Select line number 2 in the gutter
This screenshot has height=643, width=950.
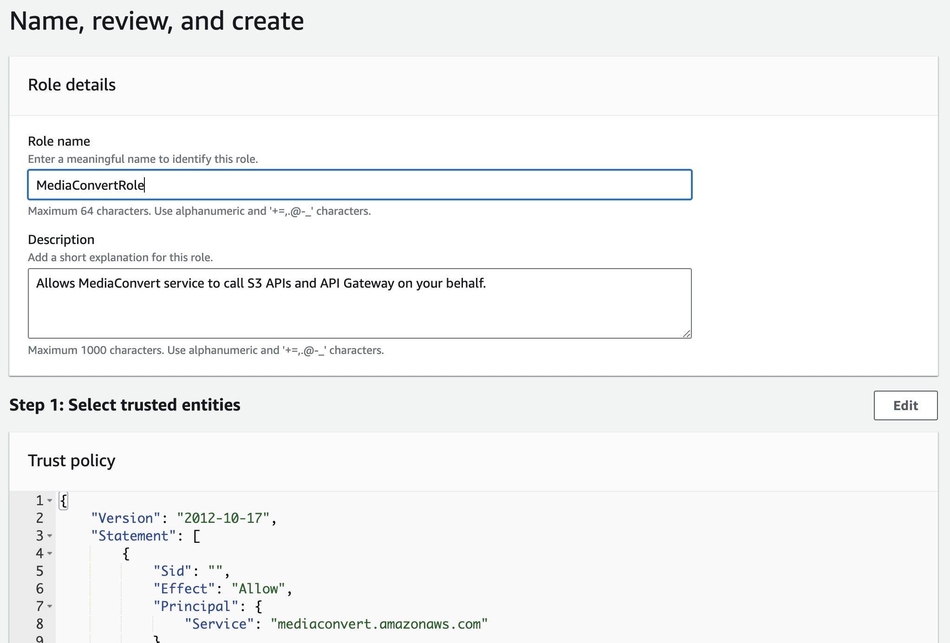tap(40, 518)
